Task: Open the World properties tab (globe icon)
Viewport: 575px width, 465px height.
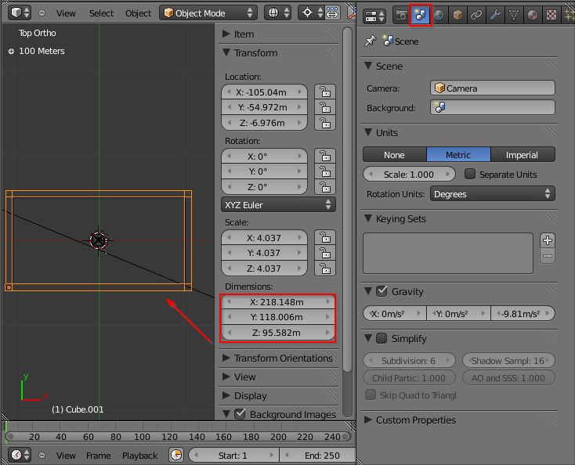Action: point(439,15)
